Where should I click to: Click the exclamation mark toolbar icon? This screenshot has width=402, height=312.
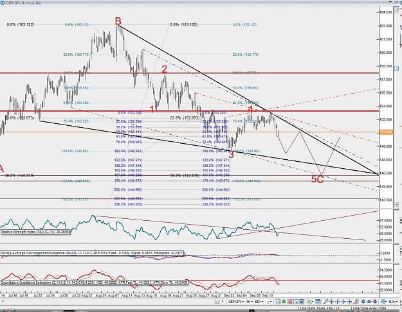pos(223,302)
